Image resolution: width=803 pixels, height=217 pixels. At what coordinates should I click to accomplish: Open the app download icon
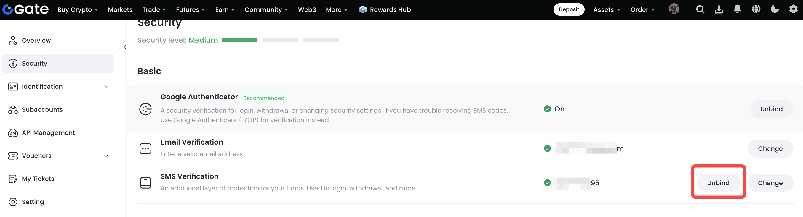[719, 10]
